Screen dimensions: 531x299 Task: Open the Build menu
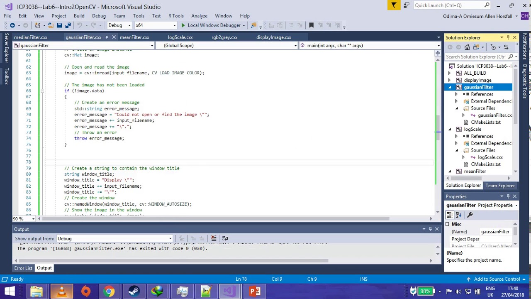(79, 16)
